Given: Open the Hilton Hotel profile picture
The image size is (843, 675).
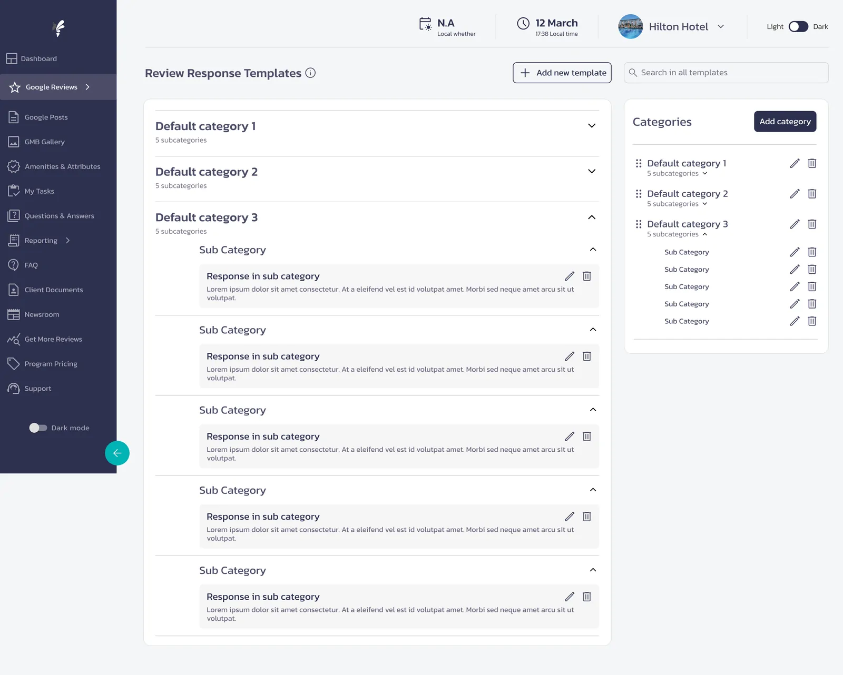Looking at the screenshot, I should coord(630,26).
